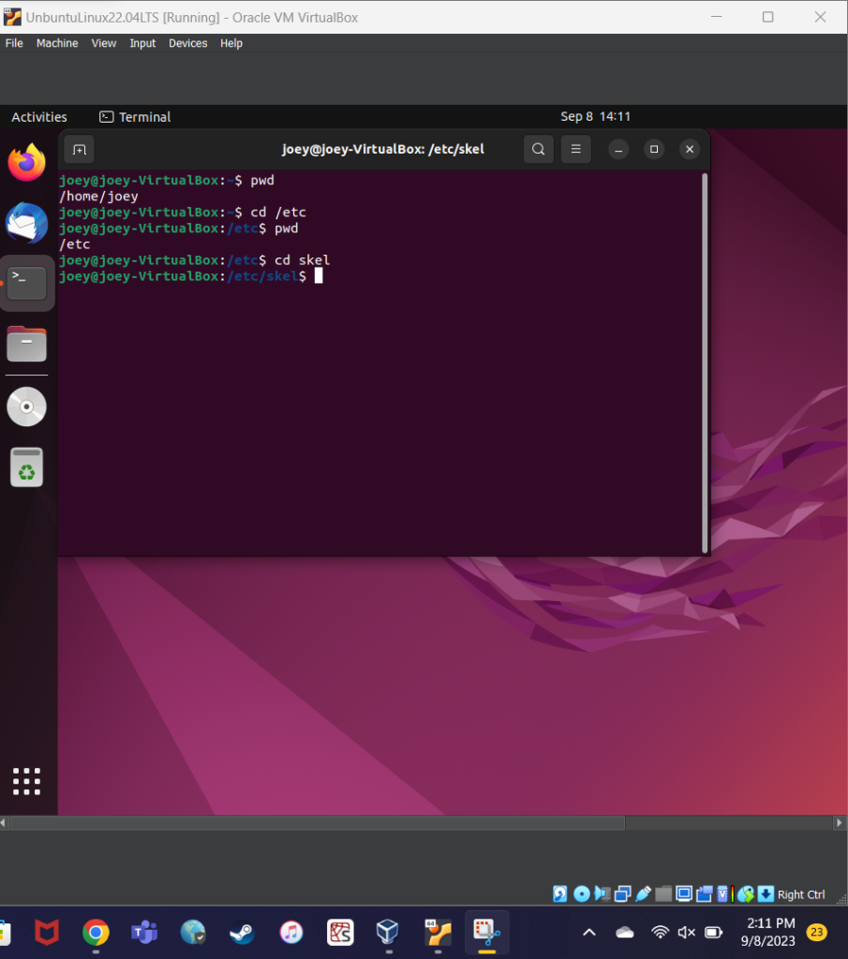Click the VirtualBox horizontal scrollbar thumb
This screenshot has width=848, height=959.
pos(318,823)
